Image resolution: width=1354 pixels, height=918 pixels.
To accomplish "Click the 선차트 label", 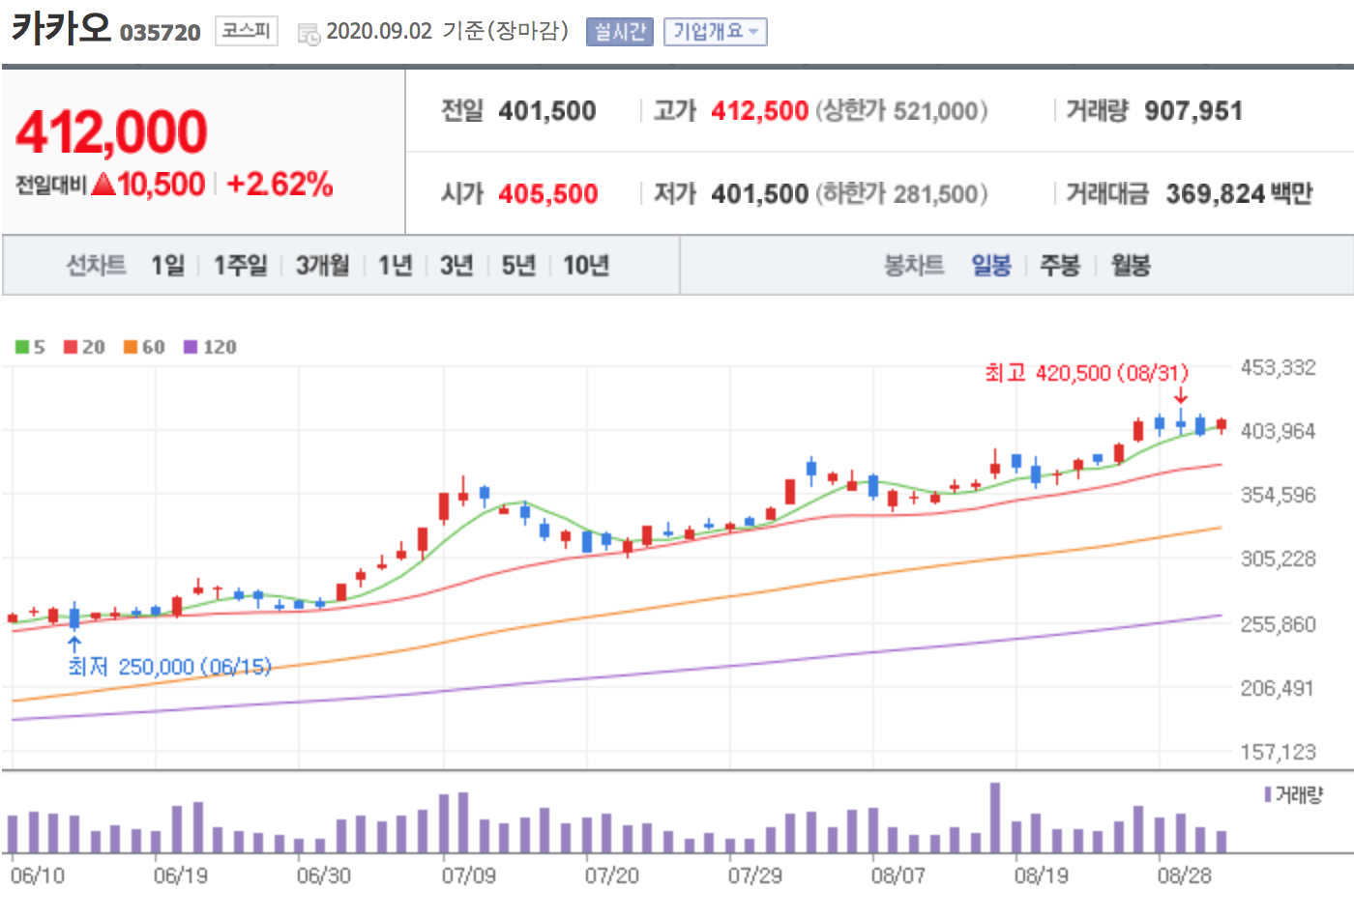I will tap(96, 265).
